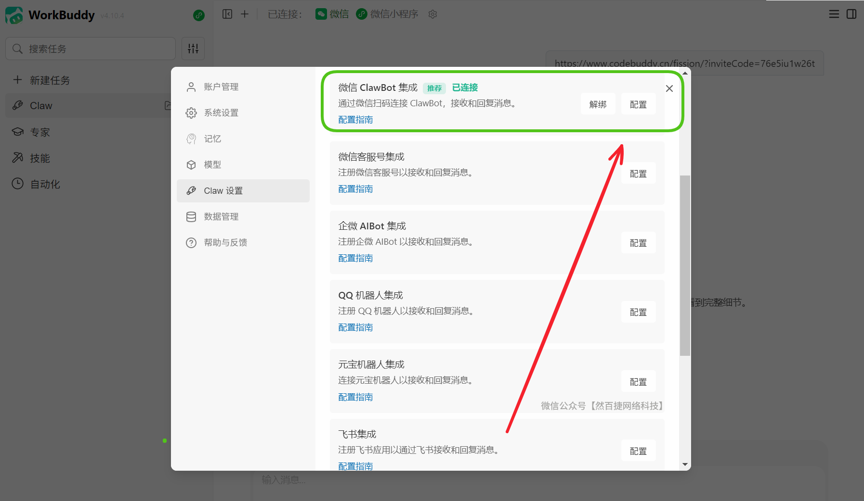Open 配置指南 link under 企微 AIBot 集成
The width and height of the screenshot is (864, 501).
click(x=355, y=258)
